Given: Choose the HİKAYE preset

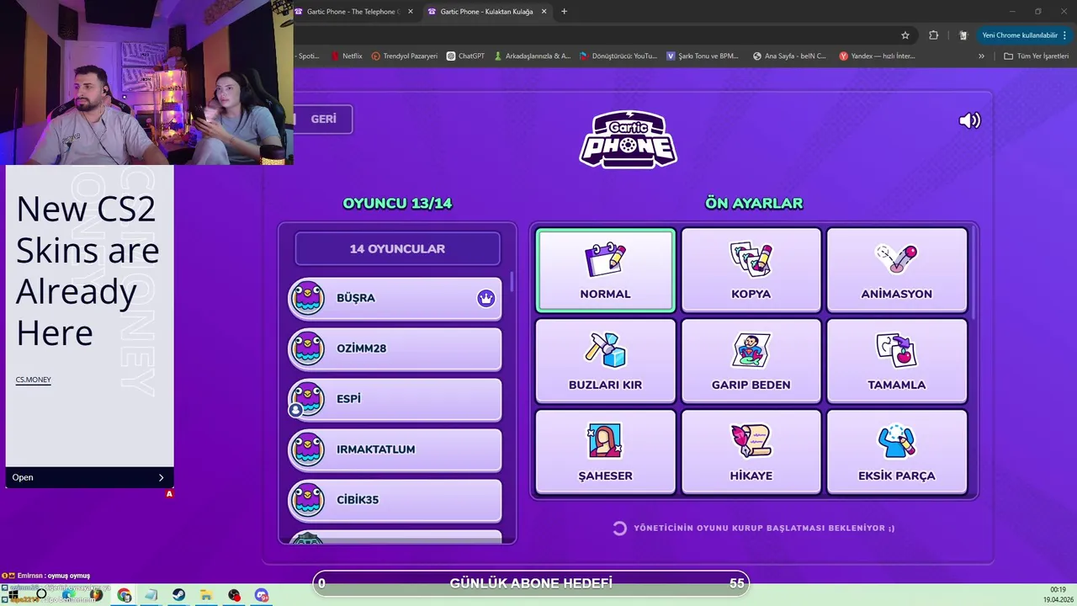Looking at the screenshot, I should [751, 451].
